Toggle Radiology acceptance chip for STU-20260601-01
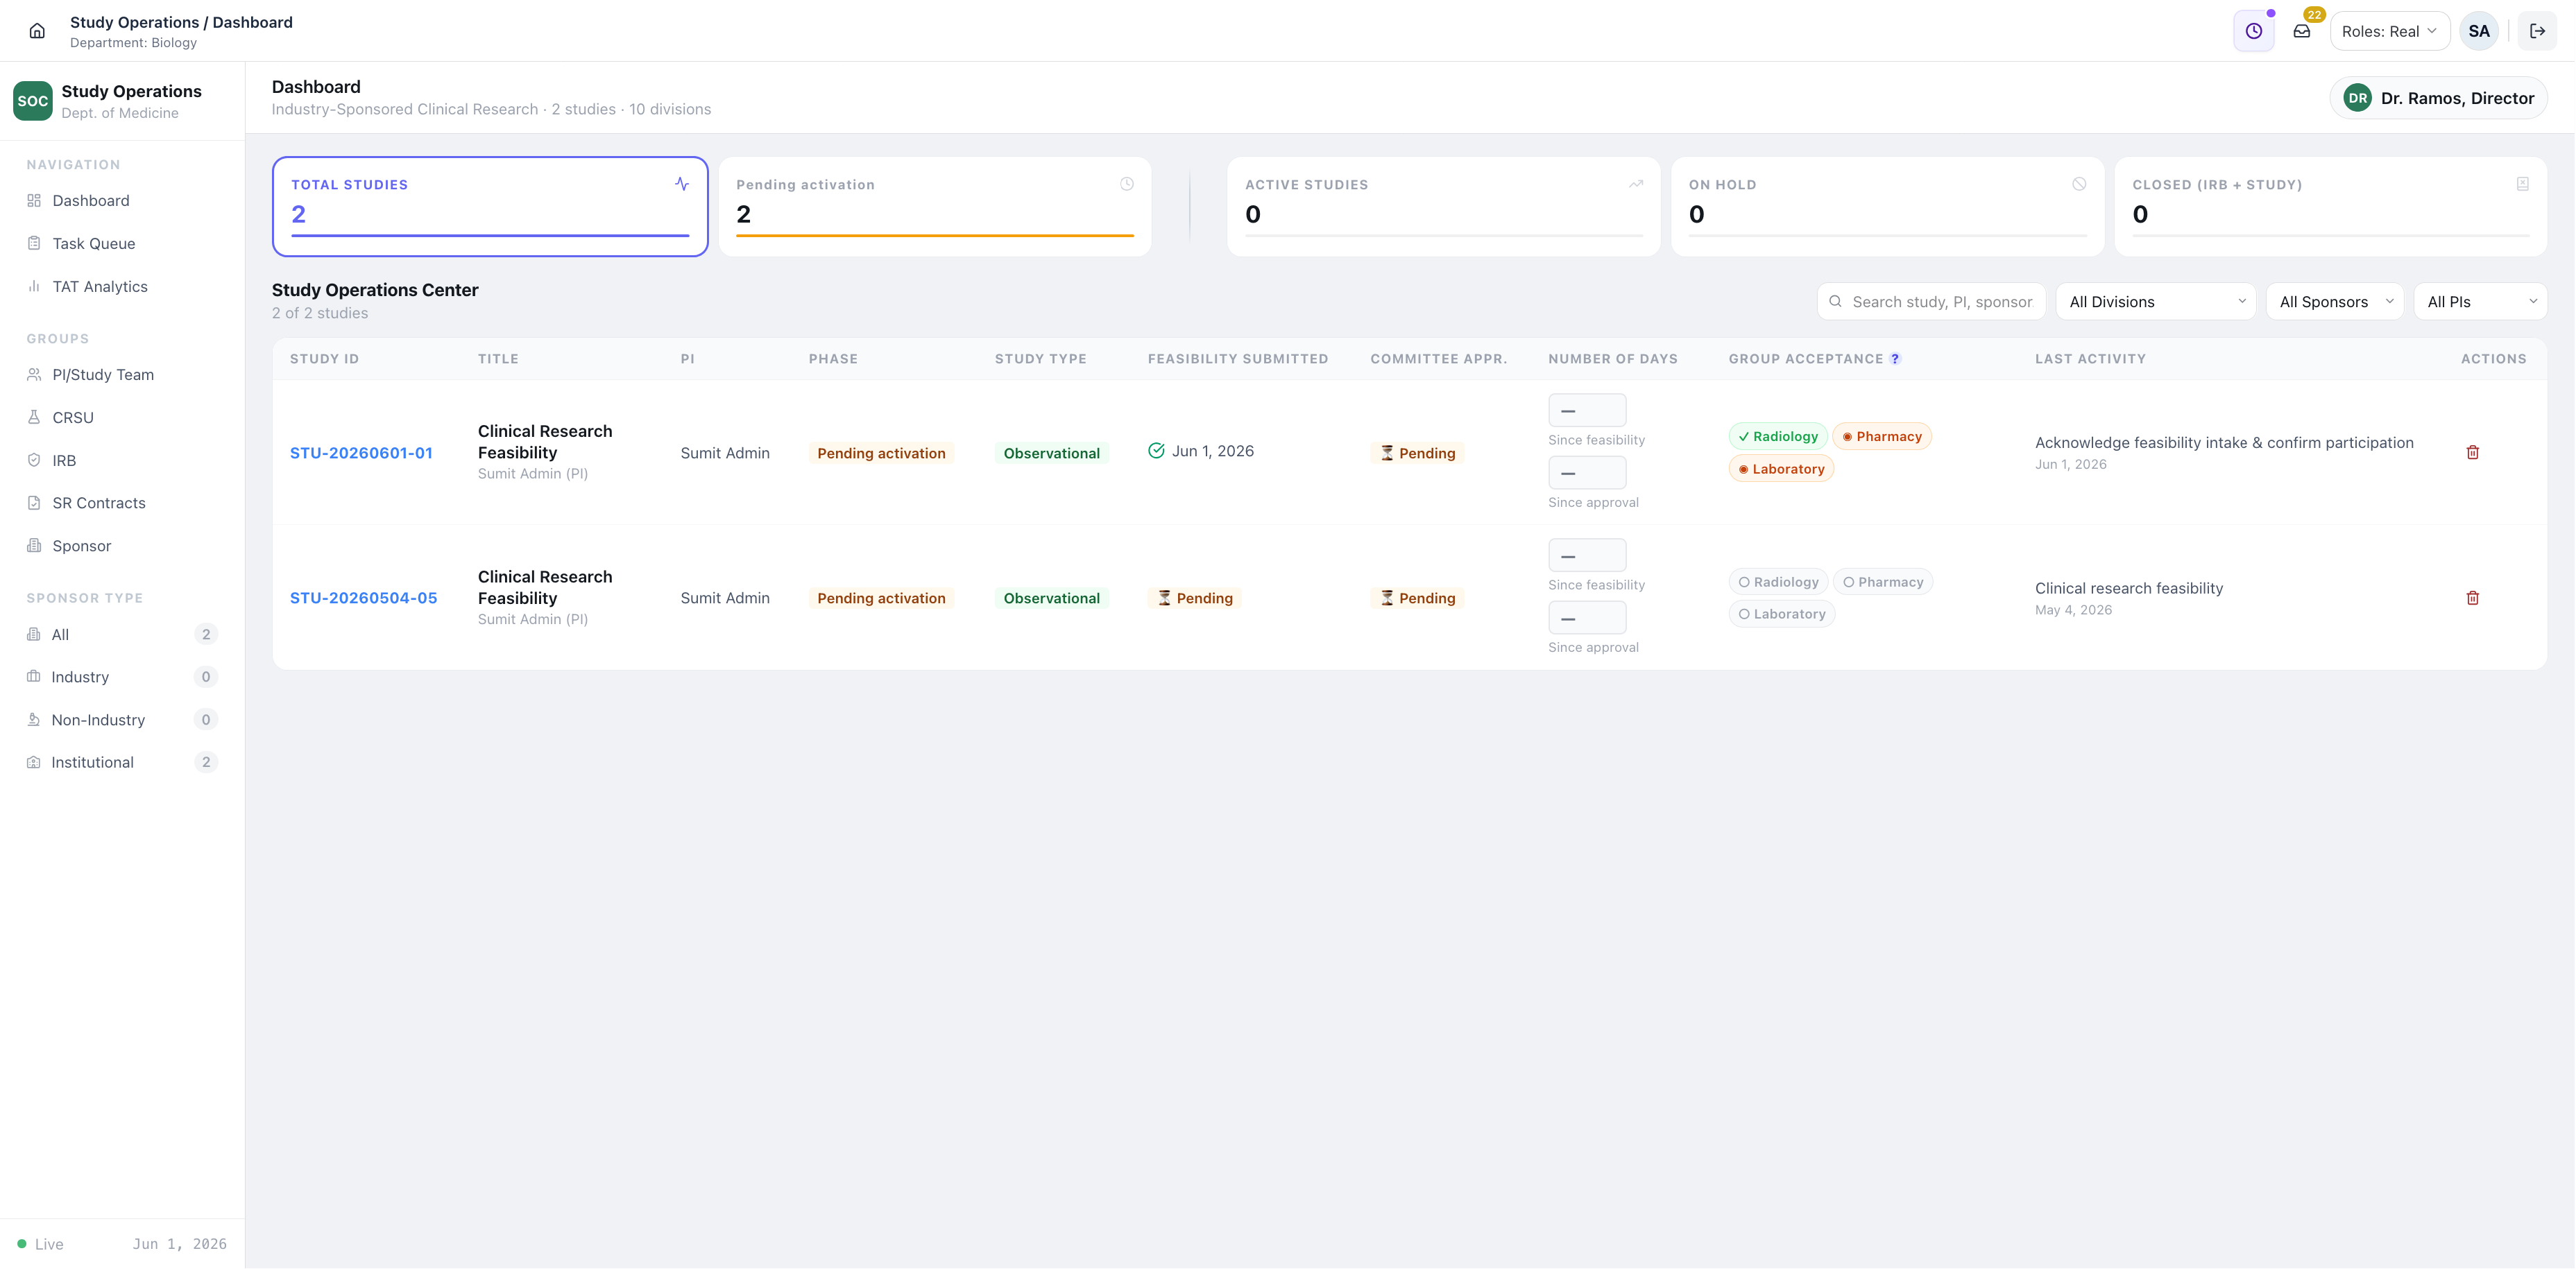The image size is (2576, 1269). [1777, 437]
